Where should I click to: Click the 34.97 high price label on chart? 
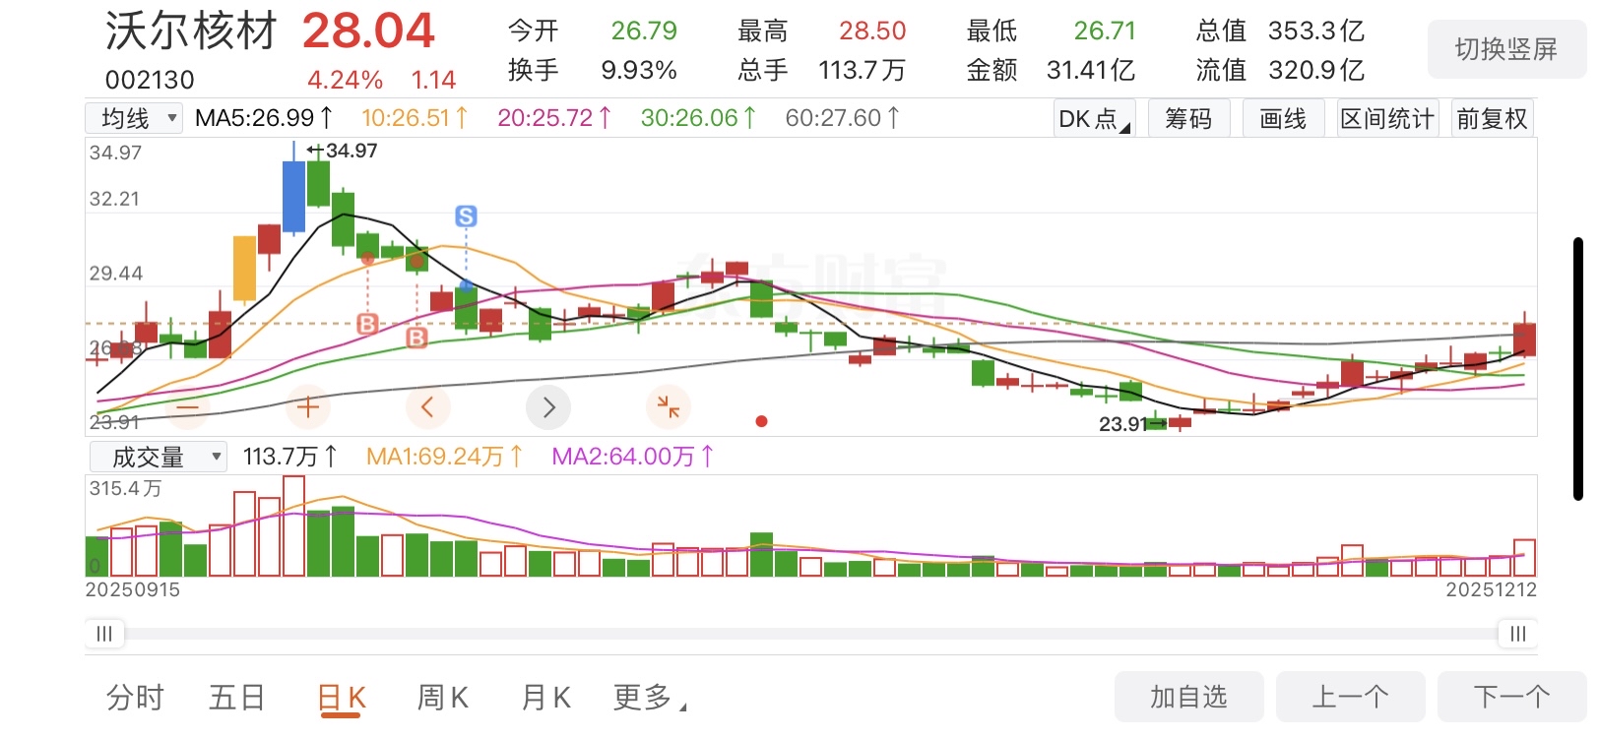coord(352,151)
